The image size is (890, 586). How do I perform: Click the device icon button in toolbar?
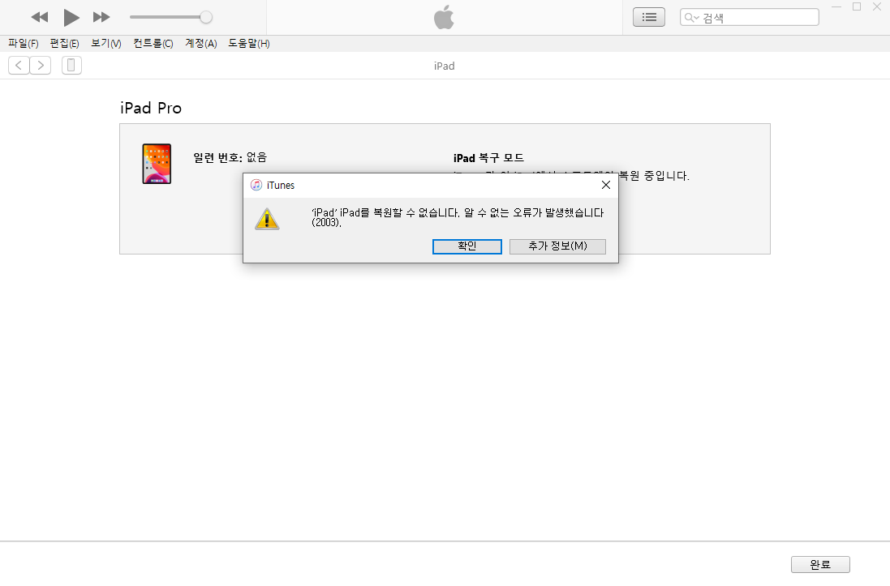[71, 65]
